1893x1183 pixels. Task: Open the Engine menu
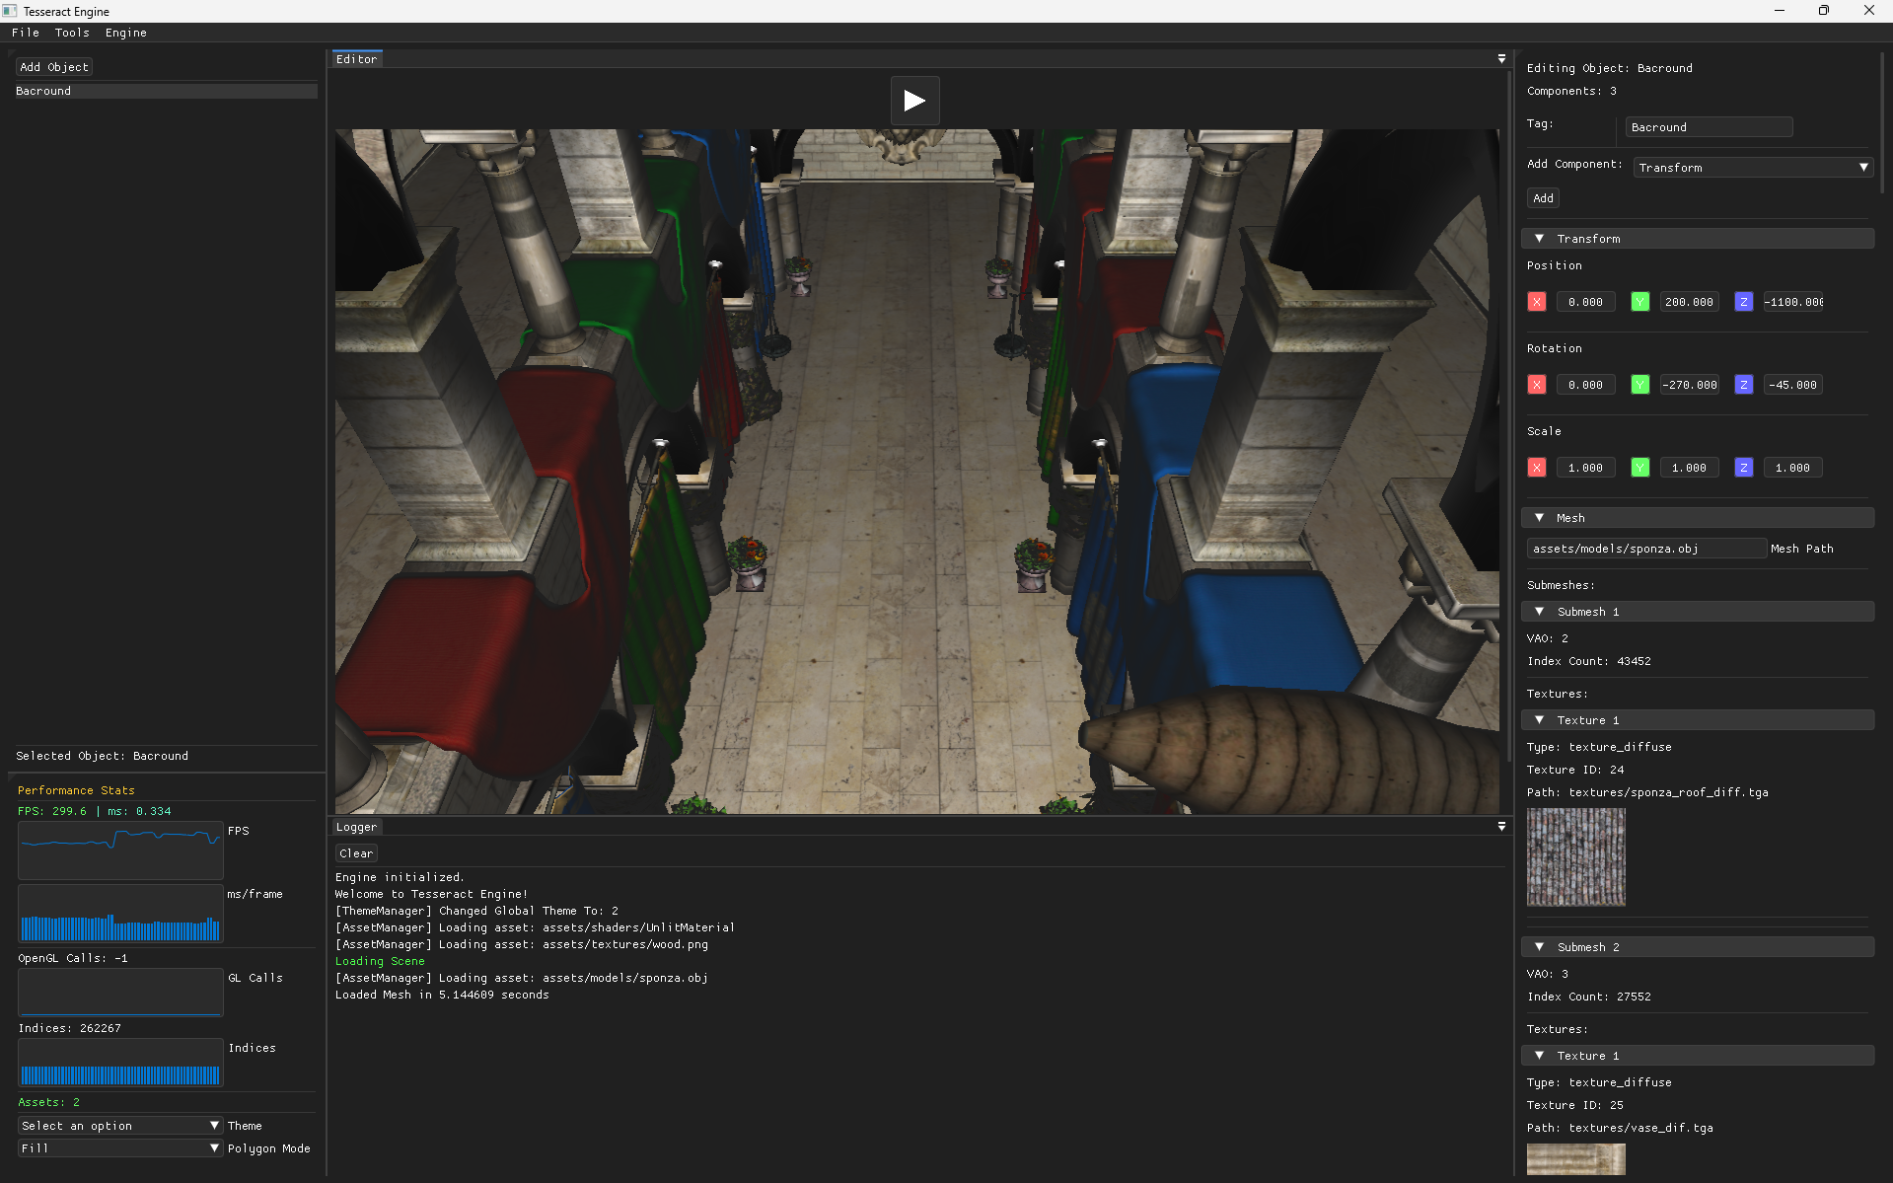pos(126,33)
